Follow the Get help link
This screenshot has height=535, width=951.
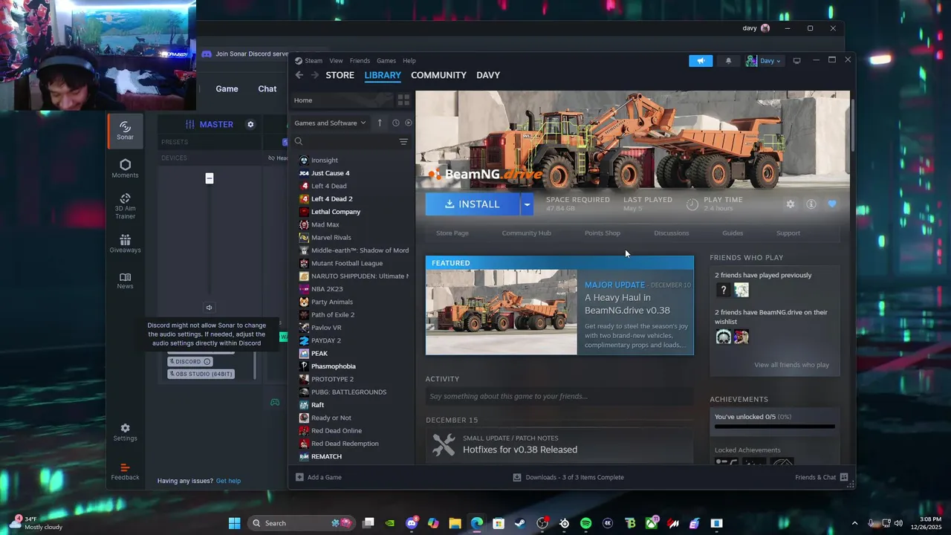click(228, 481)
